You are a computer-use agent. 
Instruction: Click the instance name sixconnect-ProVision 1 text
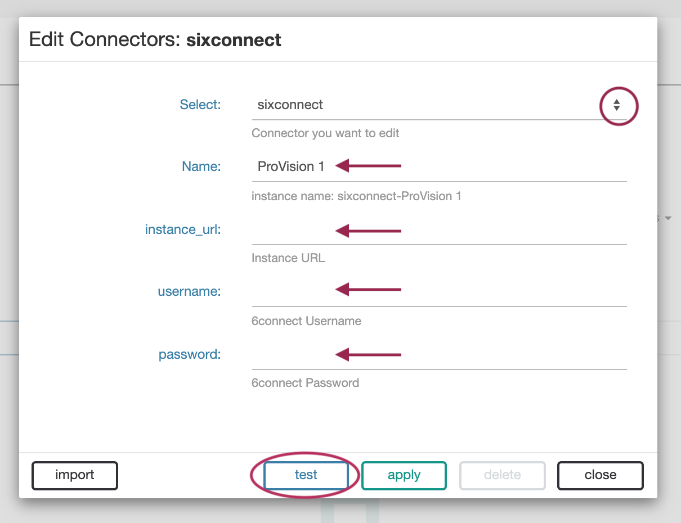(356, 196)
